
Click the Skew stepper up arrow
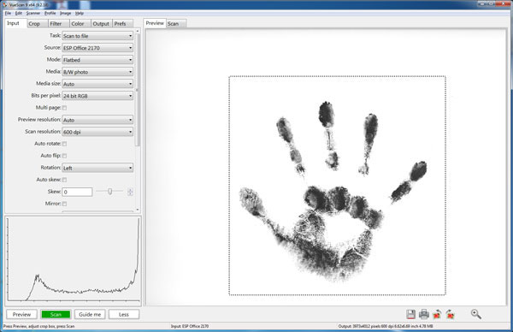(x=130, y=190)
